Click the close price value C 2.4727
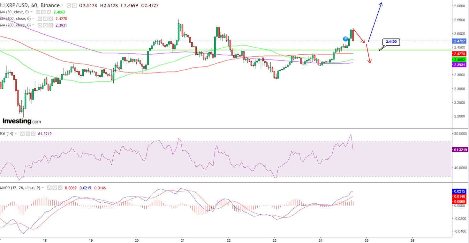Image resolution: width=469 pixels, height=243 pixels. (x=149, y=6)
